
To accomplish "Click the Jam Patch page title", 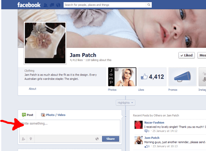I will 83,55.
